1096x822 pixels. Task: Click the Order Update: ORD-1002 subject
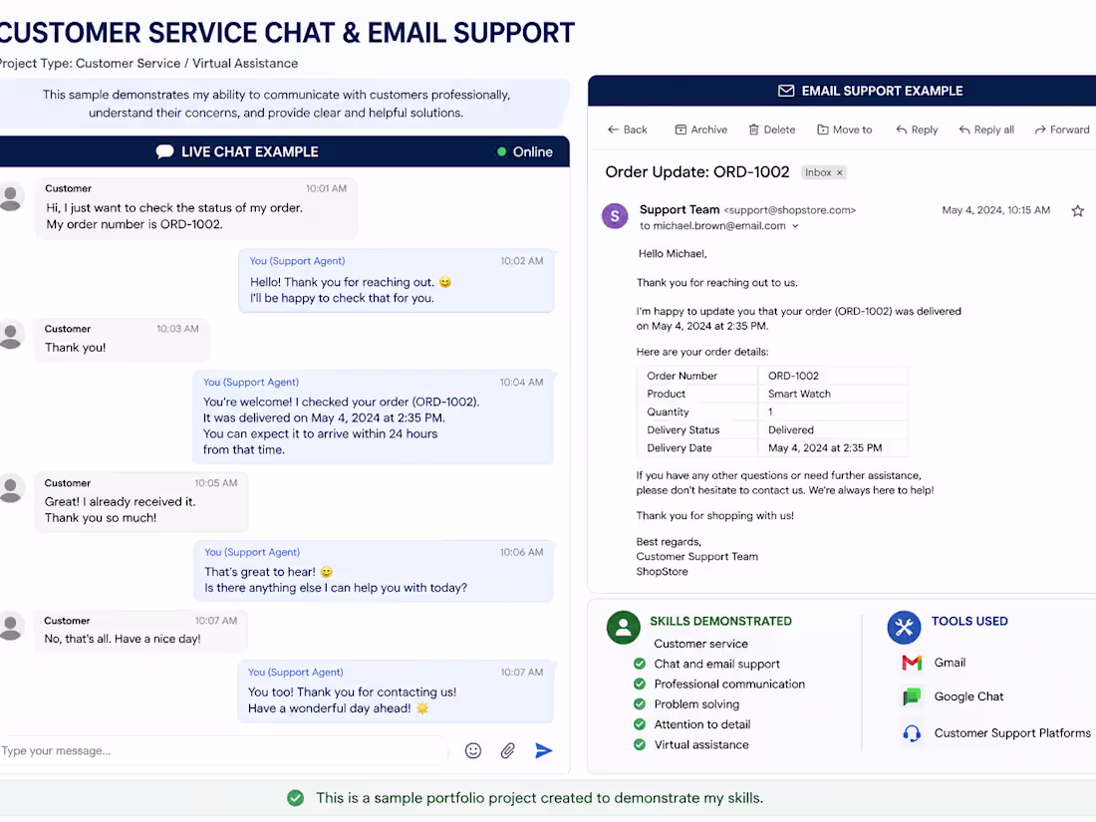coord(697,172)
